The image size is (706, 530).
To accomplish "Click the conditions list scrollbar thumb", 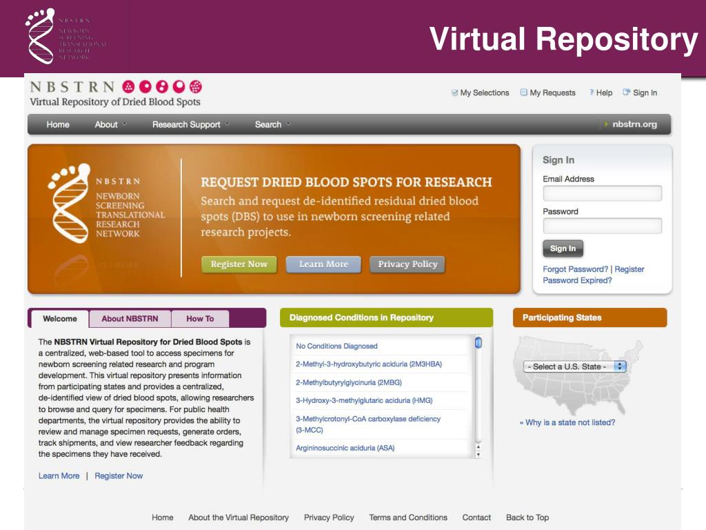I will 478,343.
